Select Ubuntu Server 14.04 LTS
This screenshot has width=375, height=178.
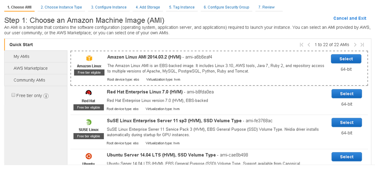coord(346,157)
